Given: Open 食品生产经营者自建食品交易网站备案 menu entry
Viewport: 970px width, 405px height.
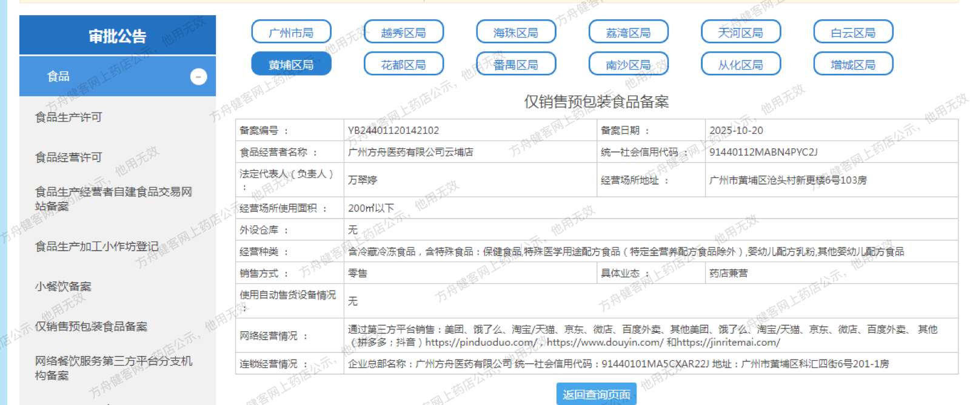Looking at the screenshot, I should coord(113,199).
